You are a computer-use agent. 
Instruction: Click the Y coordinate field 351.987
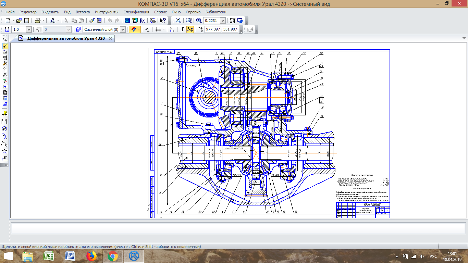click(230, 29)
